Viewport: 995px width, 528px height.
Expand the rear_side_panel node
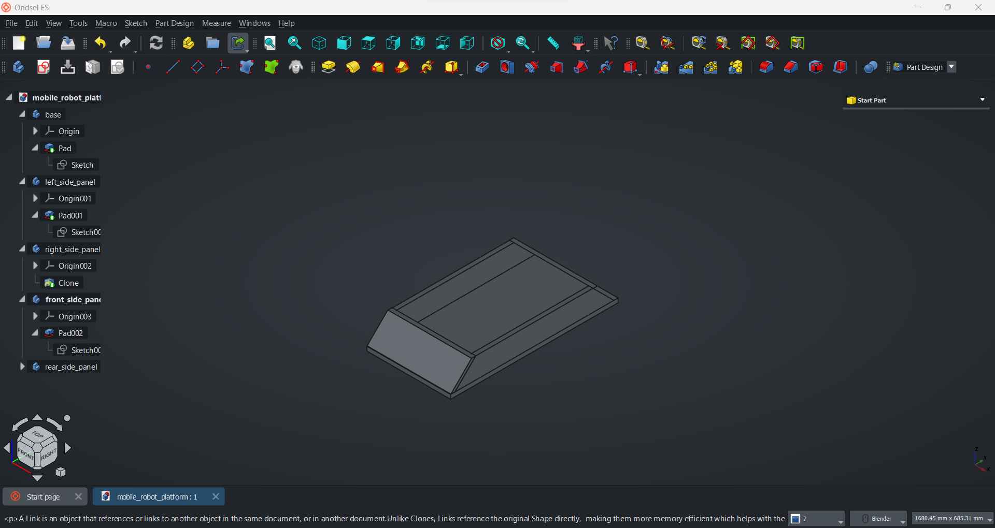(22, 367)
